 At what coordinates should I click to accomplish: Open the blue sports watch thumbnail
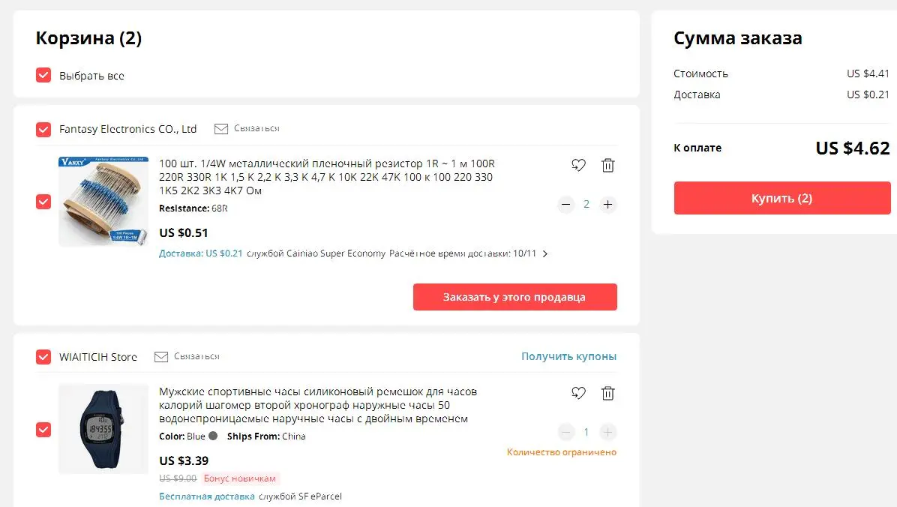point(103,429)
